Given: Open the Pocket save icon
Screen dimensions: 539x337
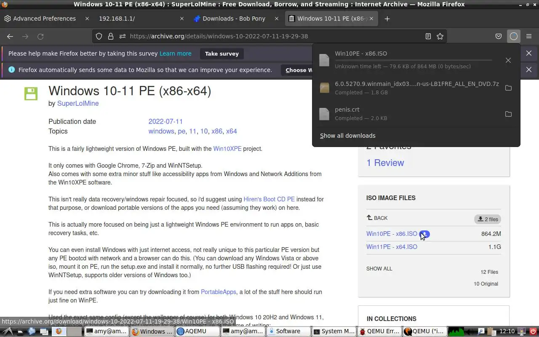Looking at the screenshot, I should (498, 36).
